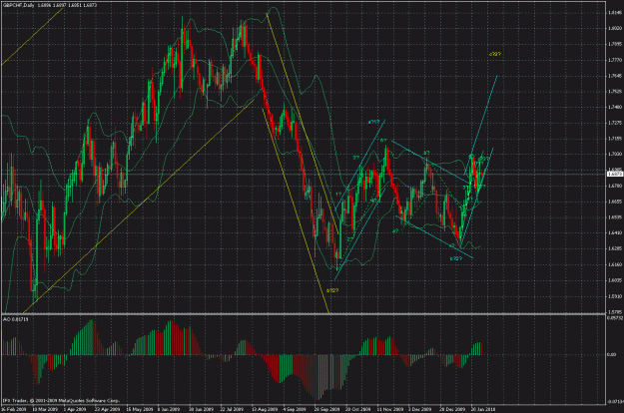This screenshot has height=413, width=624.
Task: Click the yellow wave label near the top right
Action: pos(494,54)
